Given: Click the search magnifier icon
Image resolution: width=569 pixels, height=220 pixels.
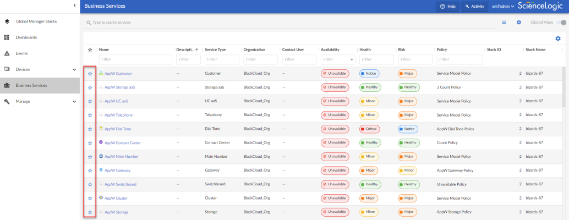Looking at the screenshot, I should coord(89,23).
